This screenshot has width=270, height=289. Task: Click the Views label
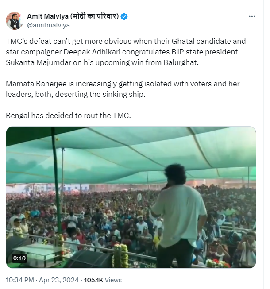pos(113,280)
